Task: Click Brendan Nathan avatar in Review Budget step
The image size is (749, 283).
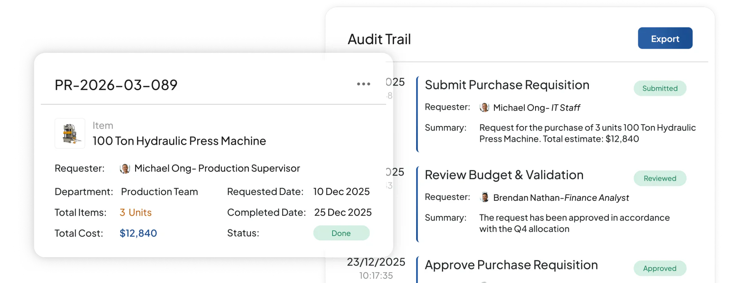Action: point(484,197)
